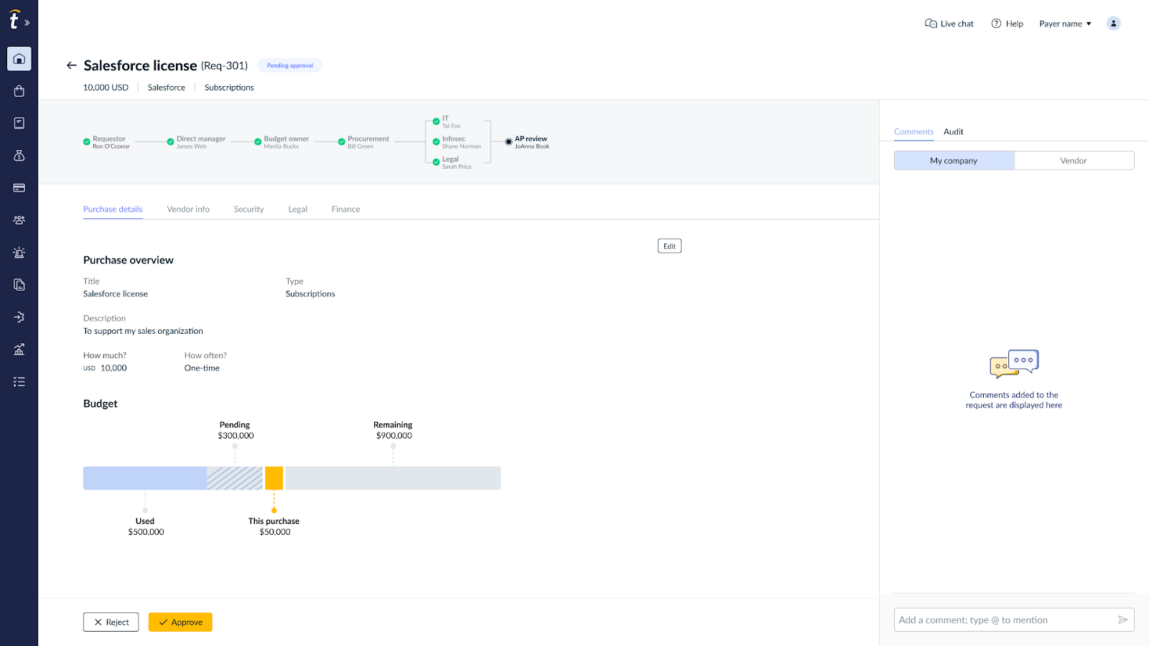Click the back arrow beside Salesforce license
1149x646 pixels.
point(71,65)
